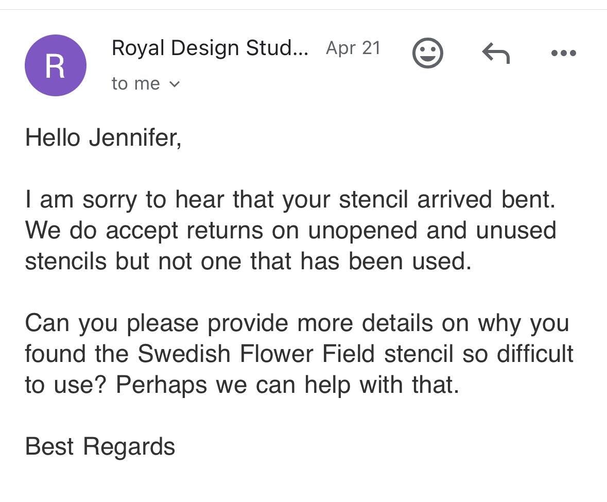This screenshot has height=502, width=607.
Task: Click the words 'more details' in body
Action: 365,323
